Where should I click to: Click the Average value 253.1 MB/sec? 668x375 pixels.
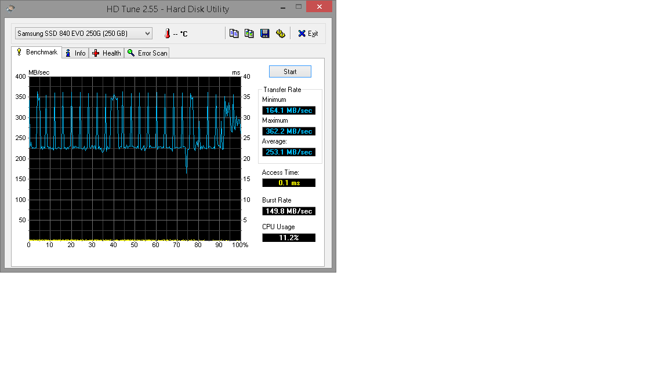(x=289, y=152)
